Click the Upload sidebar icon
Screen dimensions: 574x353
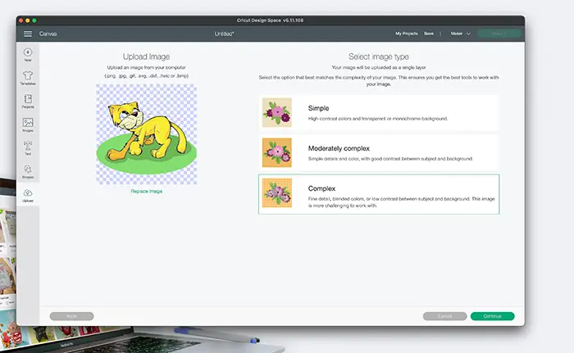pos(28,196)
